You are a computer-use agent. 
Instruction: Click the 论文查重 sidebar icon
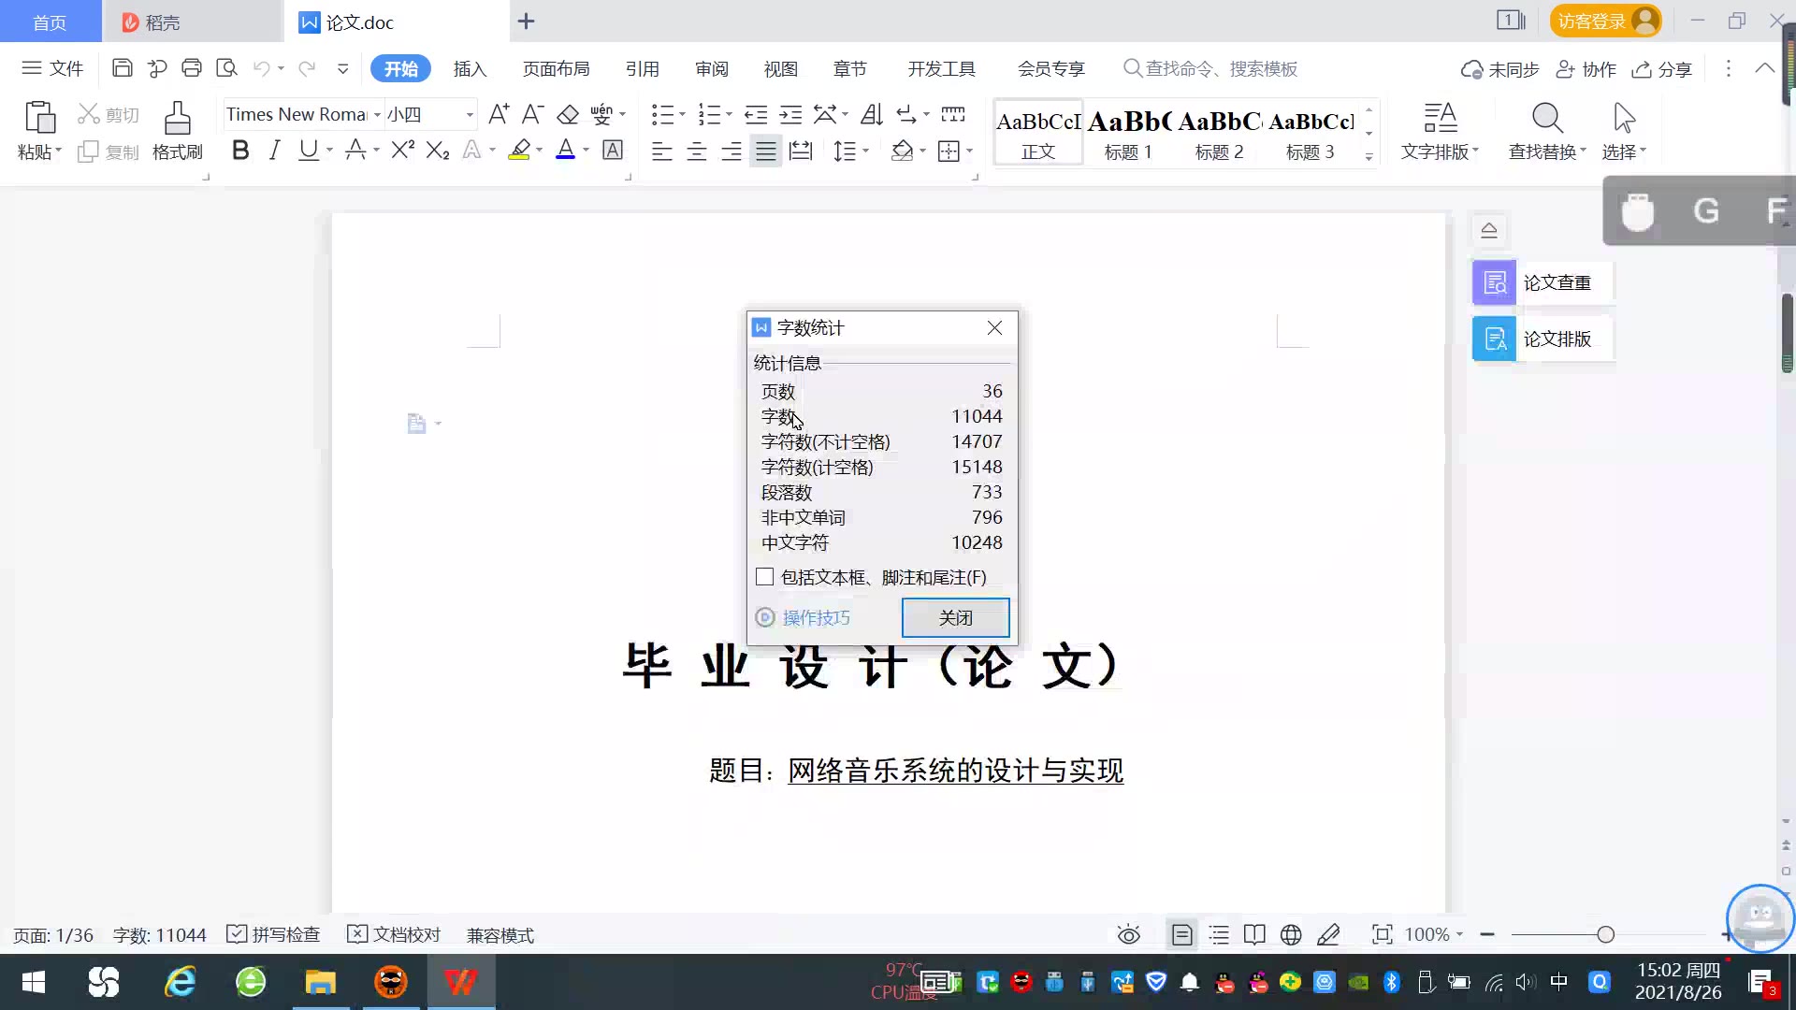tap(1494, 282)
